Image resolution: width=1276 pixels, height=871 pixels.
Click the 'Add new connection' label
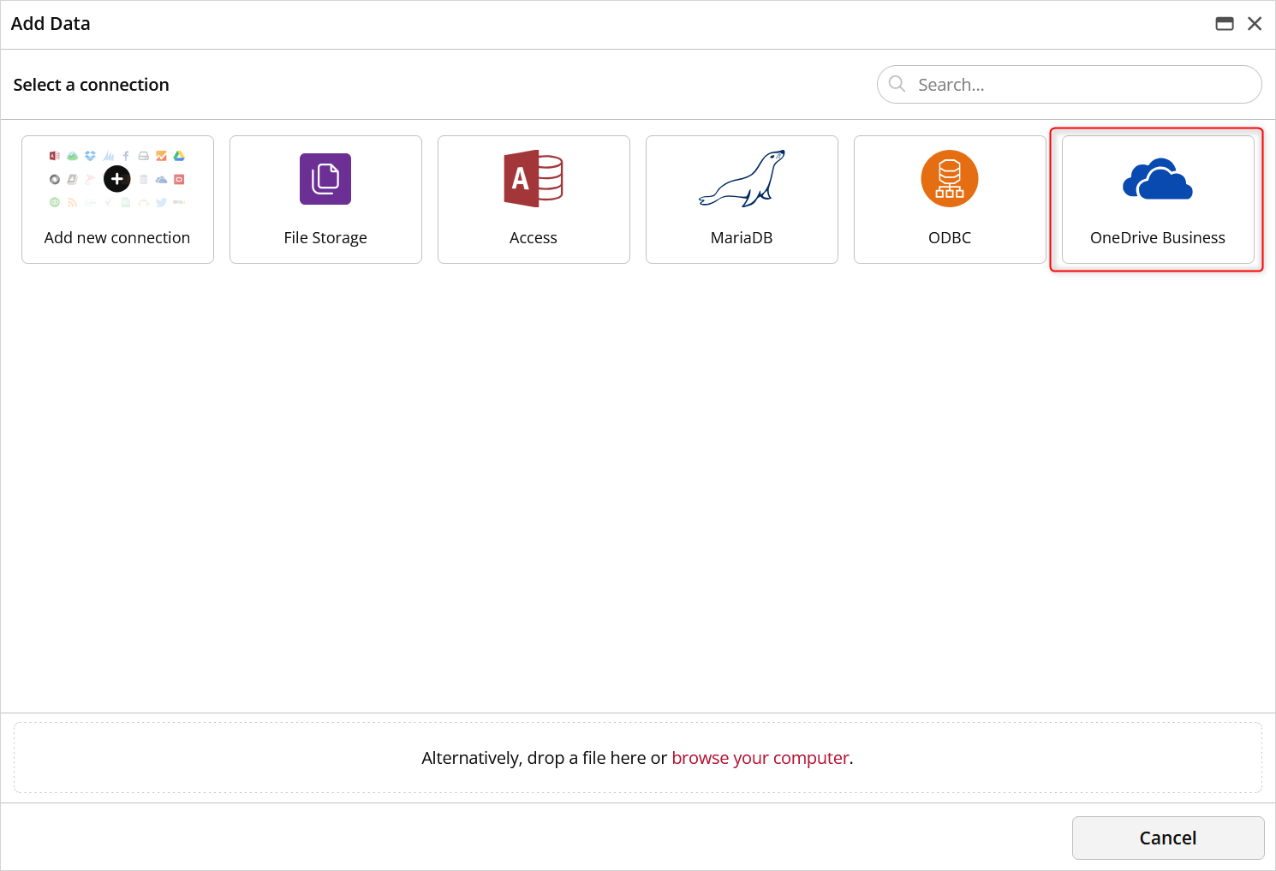click(117, 238)
